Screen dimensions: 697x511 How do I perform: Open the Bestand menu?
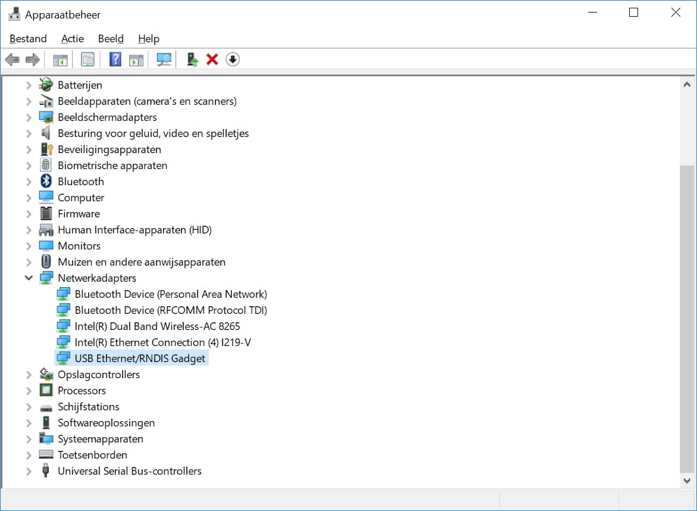click(x=28, y=39)
